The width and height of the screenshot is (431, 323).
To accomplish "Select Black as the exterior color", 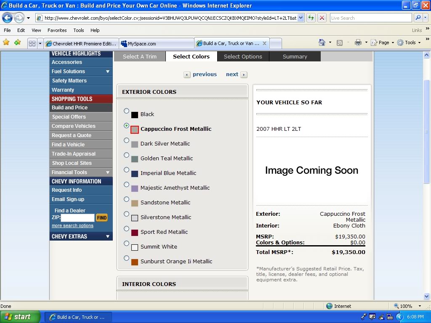I will pos(126,111).
